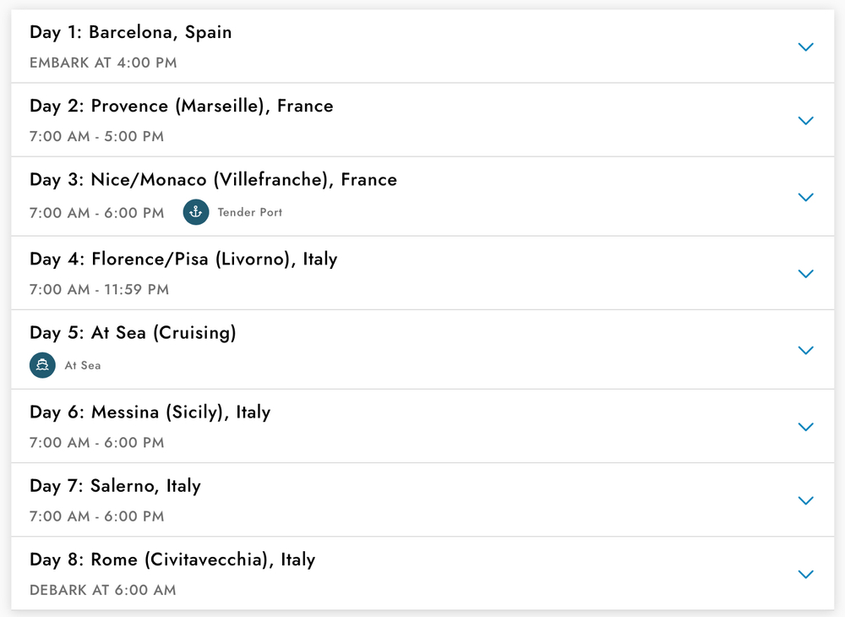Open Day 2: Provence (Marseille) heading
Screen dimensions: 845x617
tap(181, 106)
